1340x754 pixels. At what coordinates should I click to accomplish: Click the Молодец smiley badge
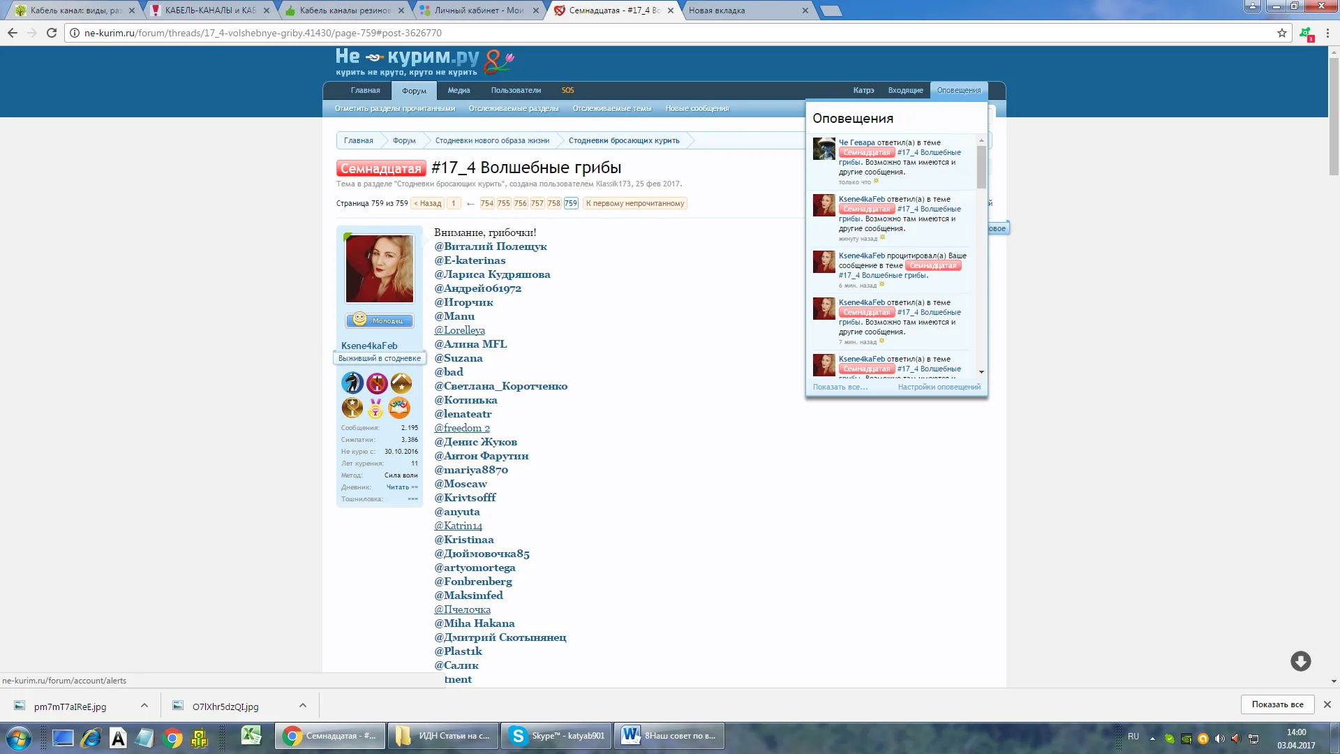click(x=380, y=320)
